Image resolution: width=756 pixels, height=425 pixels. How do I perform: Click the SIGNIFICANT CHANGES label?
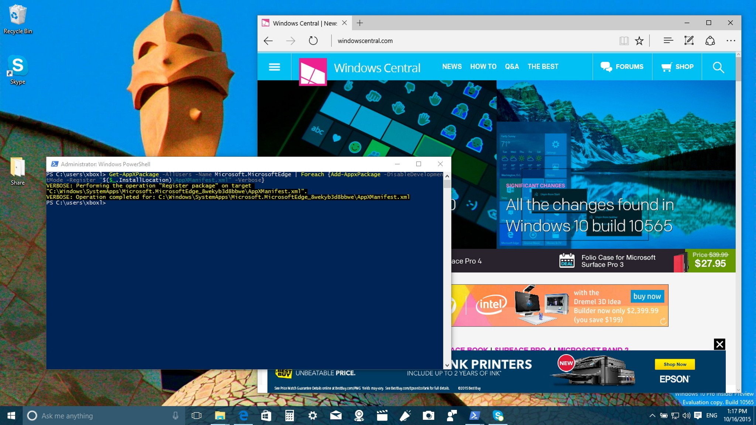[x=535, y=186]
